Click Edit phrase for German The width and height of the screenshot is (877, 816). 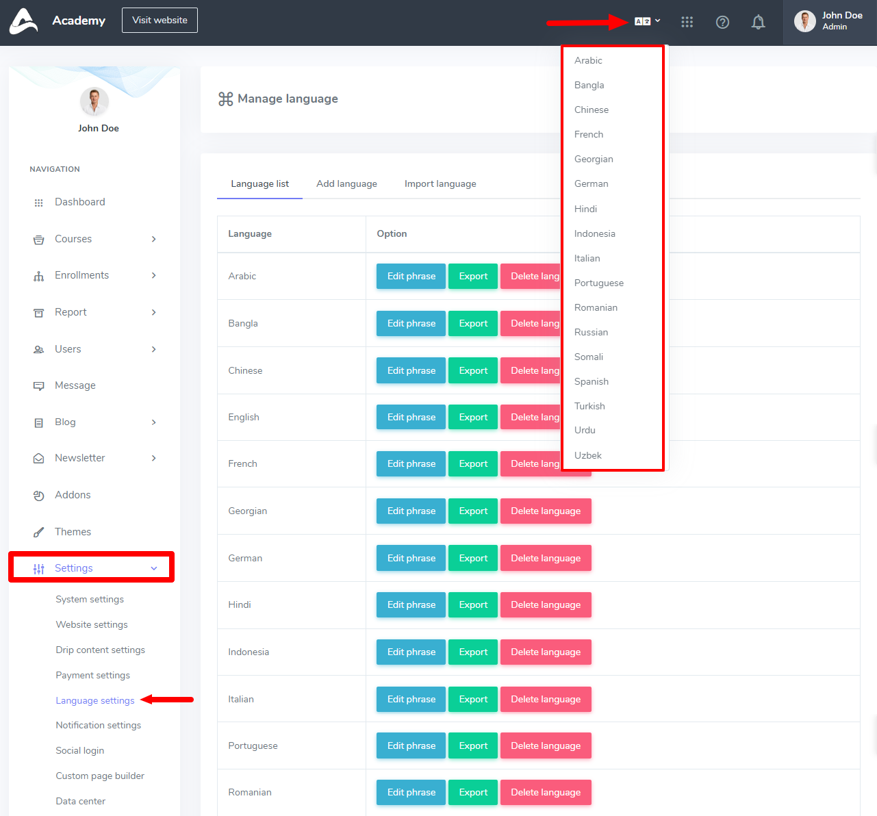tap(411, 558)
